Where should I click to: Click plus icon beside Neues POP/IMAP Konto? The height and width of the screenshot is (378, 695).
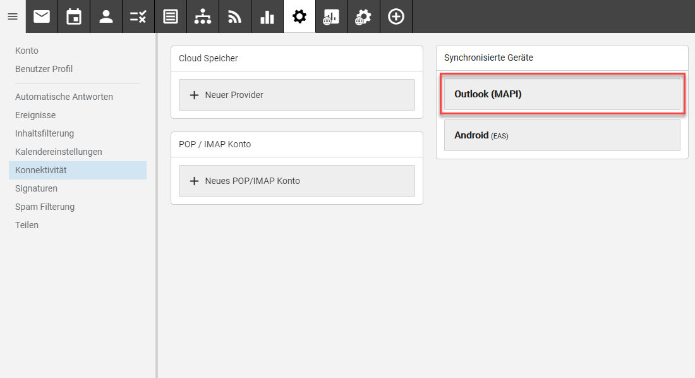194,181
